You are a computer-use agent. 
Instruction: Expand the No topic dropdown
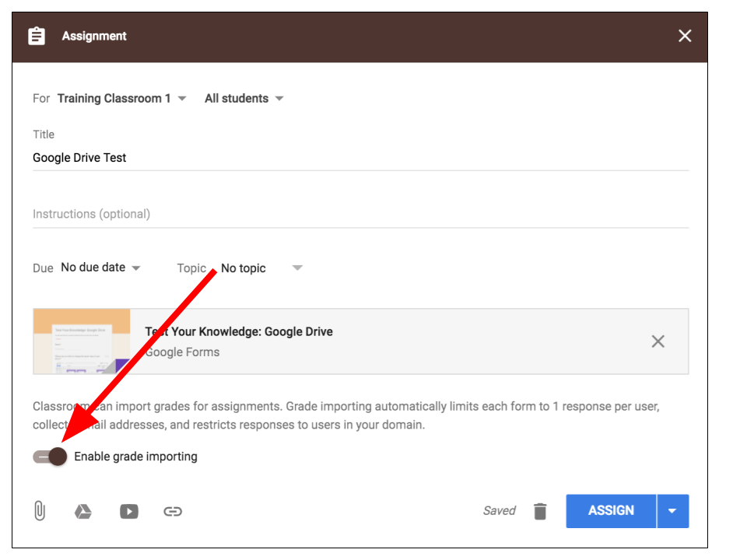coord(261,268)
